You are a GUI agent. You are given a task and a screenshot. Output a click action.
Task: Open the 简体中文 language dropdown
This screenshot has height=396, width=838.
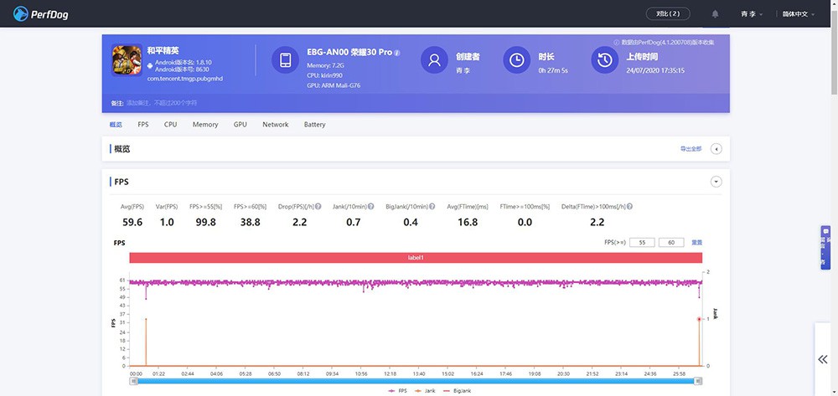click(x=799, y=14)
